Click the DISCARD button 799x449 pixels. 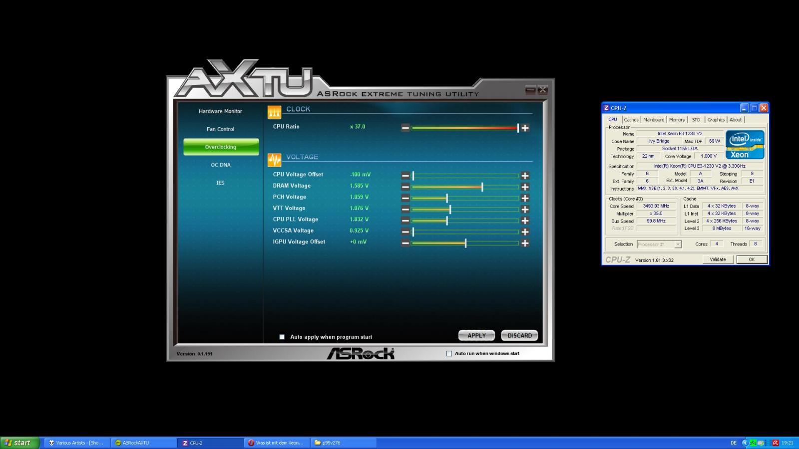click(x=519, y=335)
